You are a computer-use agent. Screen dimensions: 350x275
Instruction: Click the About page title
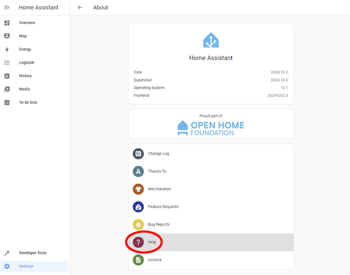click(101, 7)
